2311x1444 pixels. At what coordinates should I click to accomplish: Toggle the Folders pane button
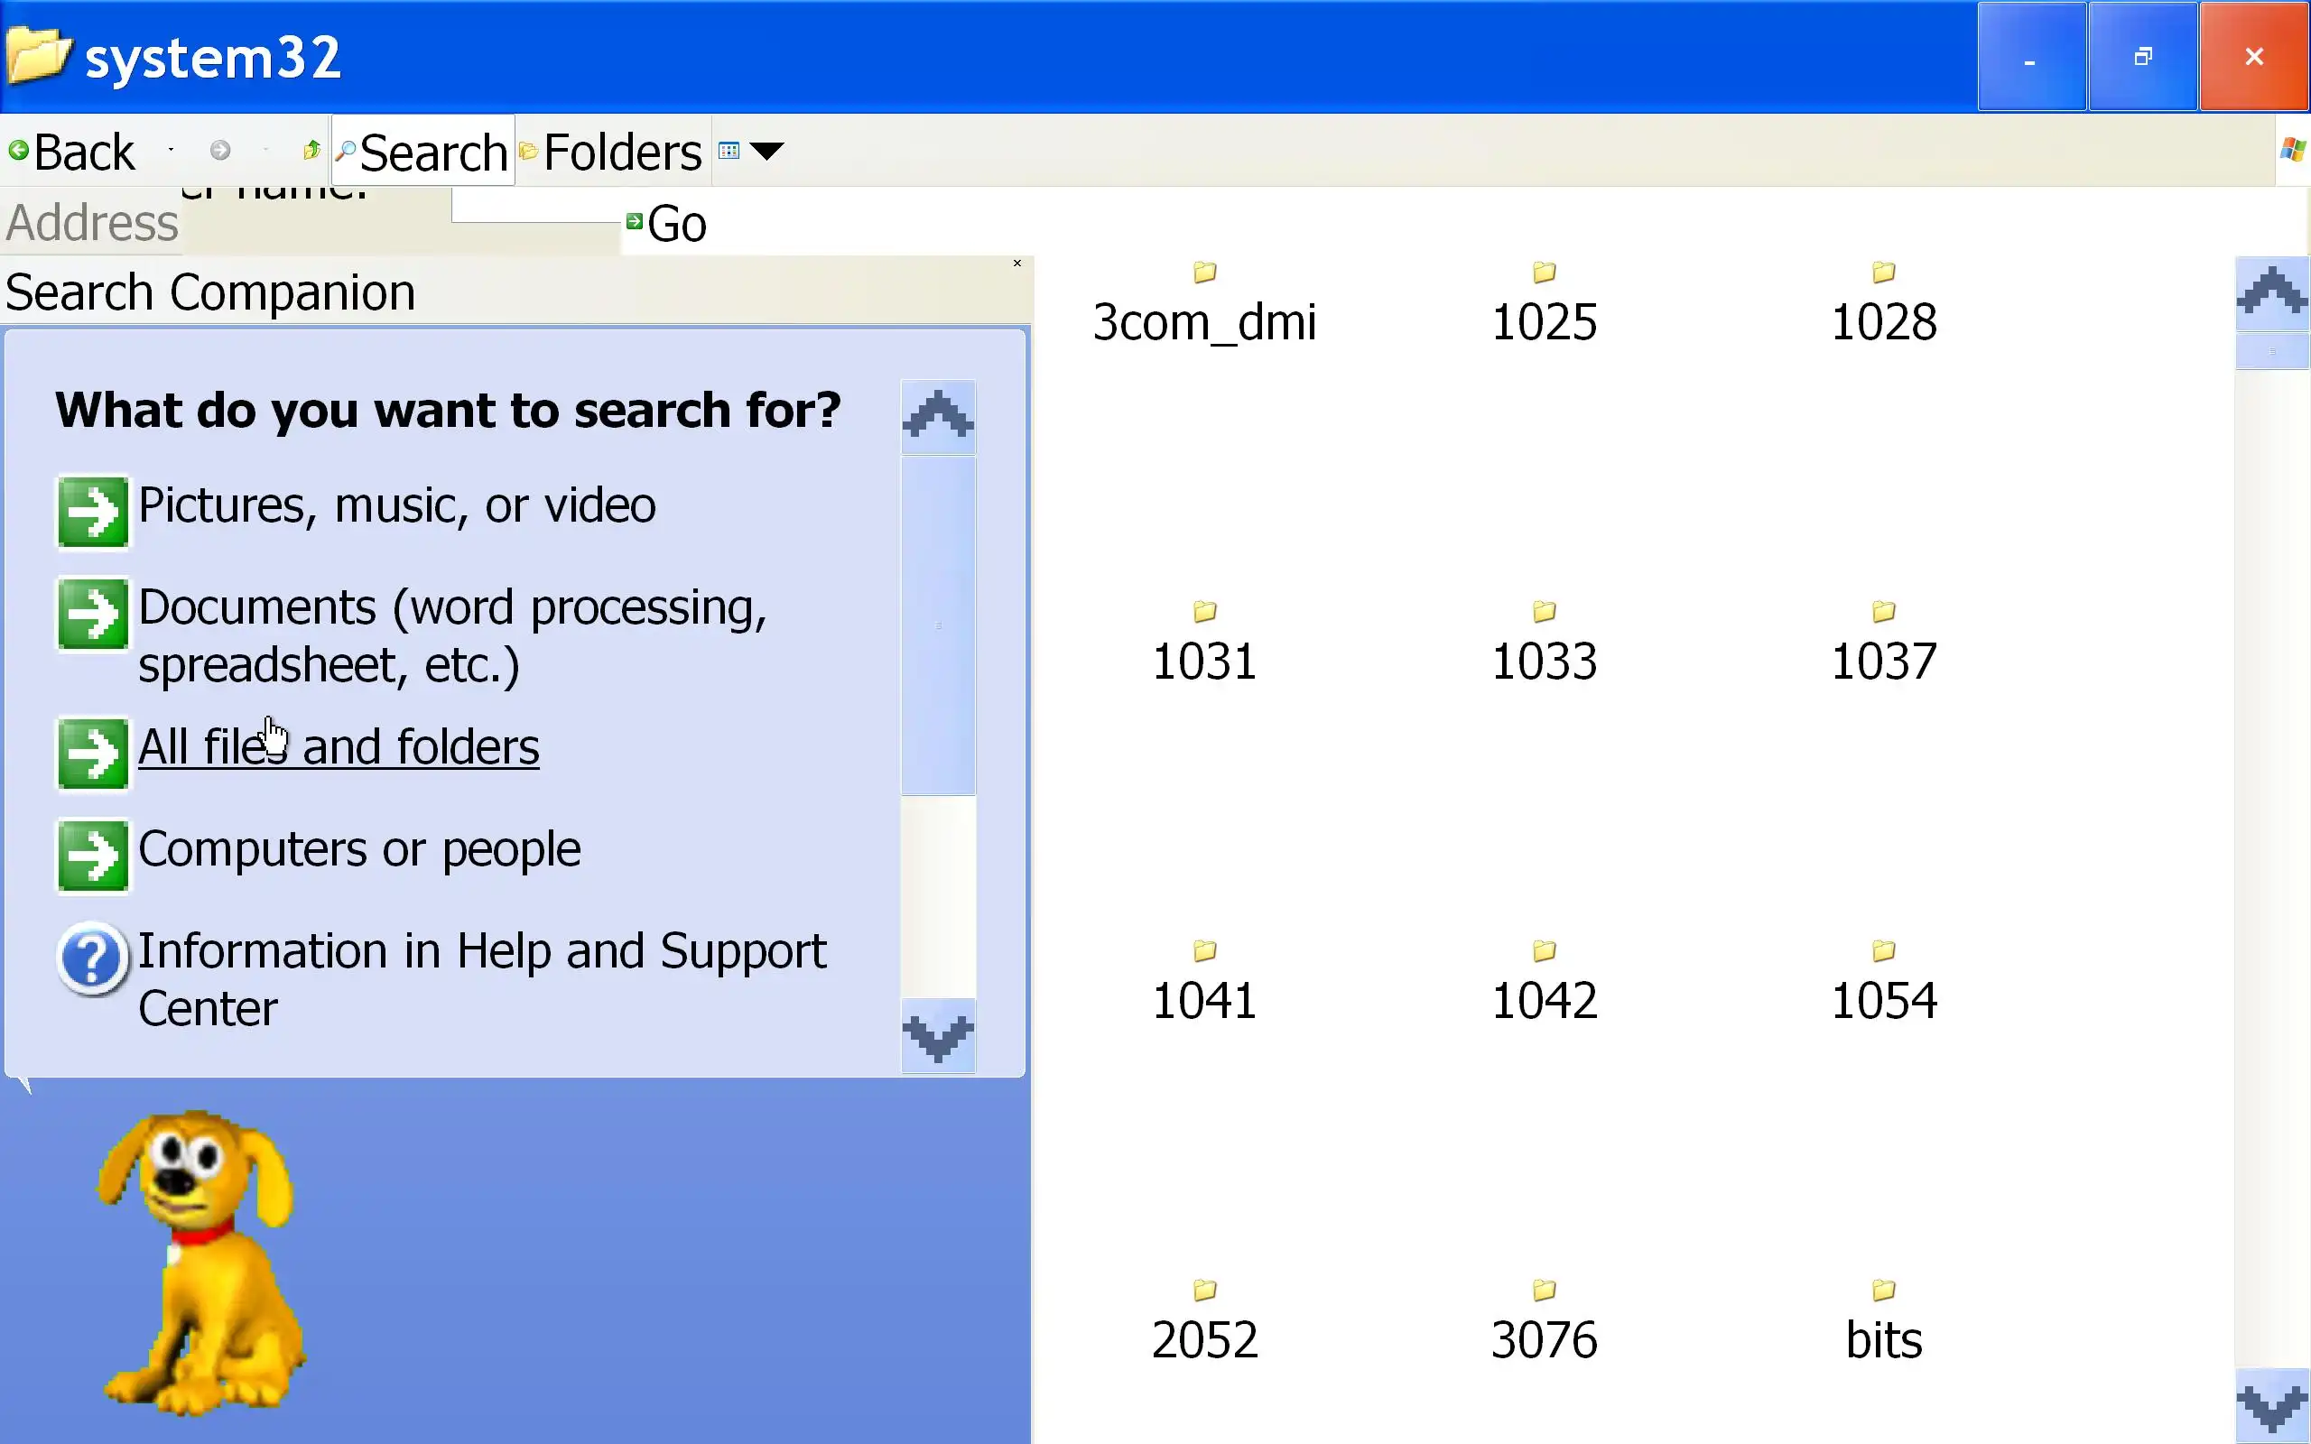612,151
